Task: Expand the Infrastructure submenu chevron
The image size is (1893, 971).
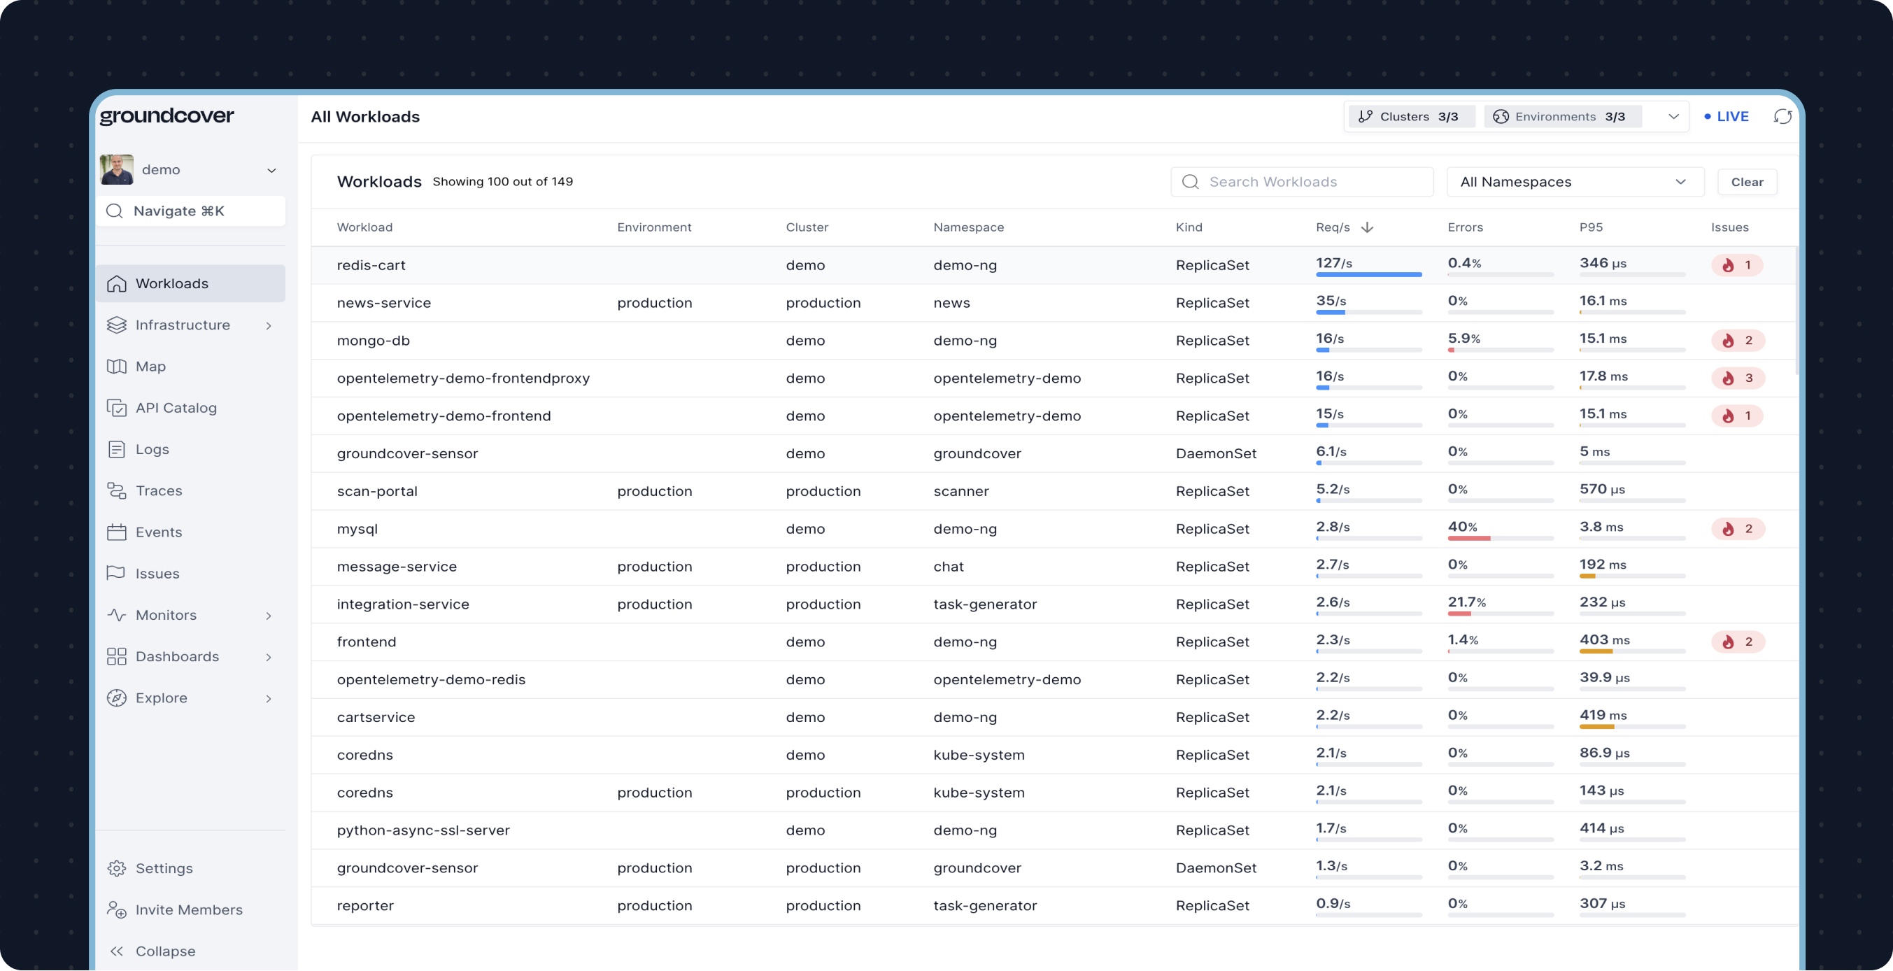Action: tap(269, 325)
